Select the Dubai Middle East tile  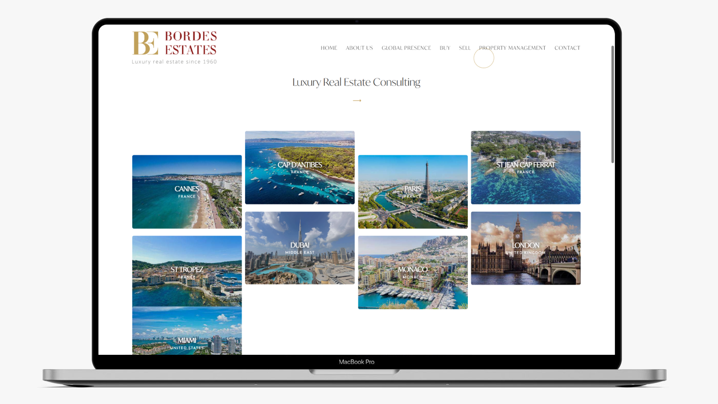click(300, 248)
